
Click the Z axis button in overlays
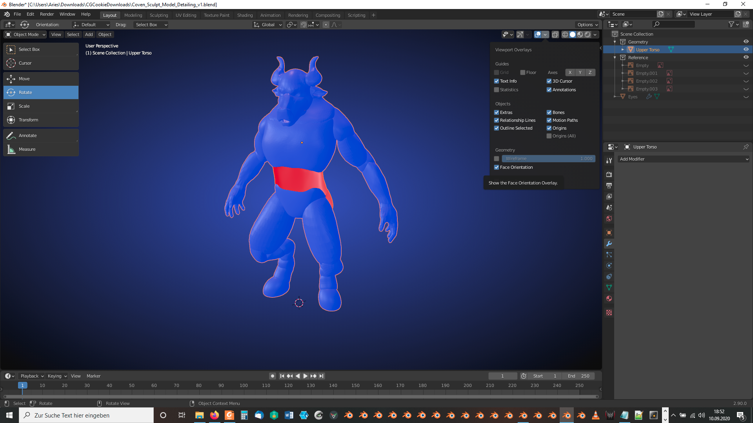point(590,72)
